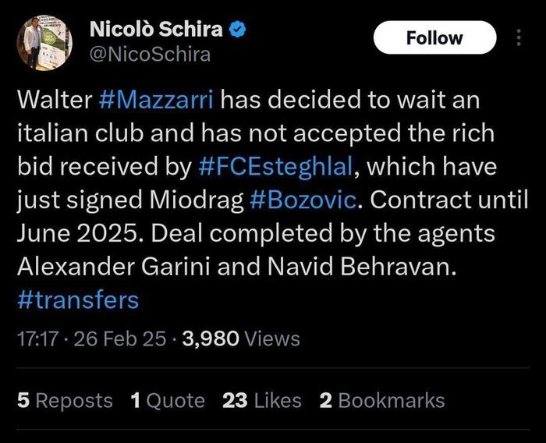This screenshot has width=546, height=443.
Task: Follow the Nicolò Schira account
Action: pyautogui.click(x=434, y=37)
